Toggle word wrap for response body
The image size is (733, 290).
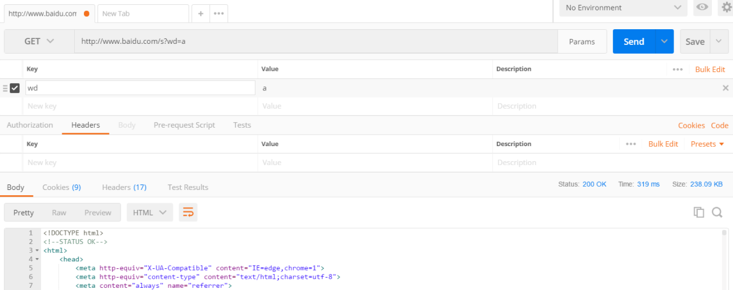pos(188,213)
